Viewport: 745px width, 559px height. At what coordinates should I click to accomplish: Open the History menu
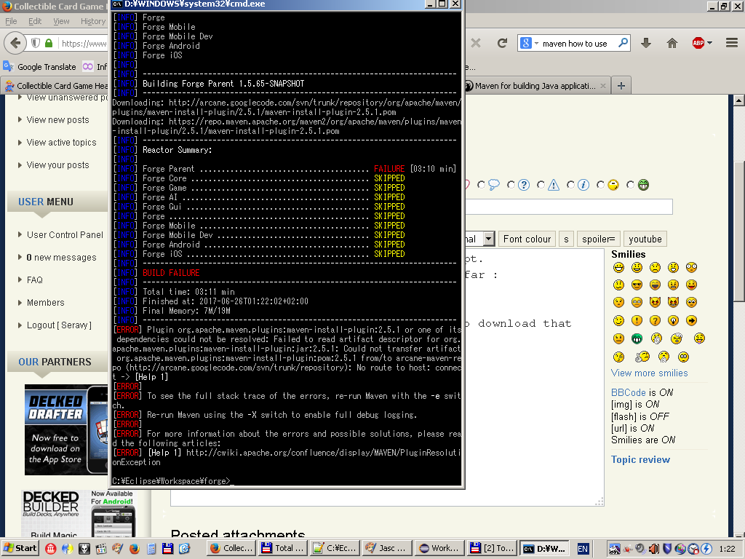point(93,21)
